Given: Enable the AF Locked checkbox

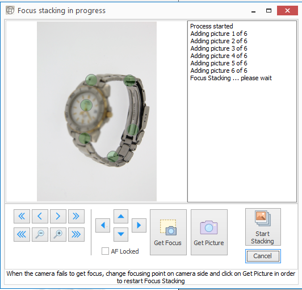Looking at the screenshot, I should coord(105,251).
